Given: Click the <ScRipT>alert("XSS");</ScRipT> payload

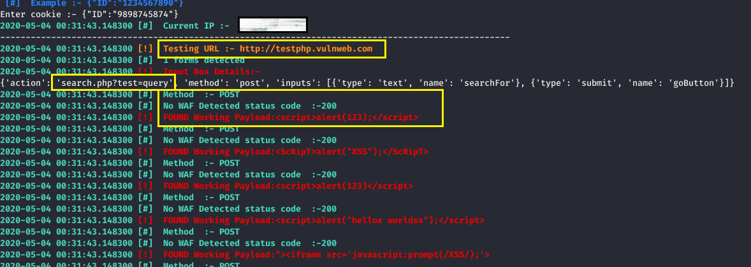Looking at the screenshot, I should coord(351,152).
